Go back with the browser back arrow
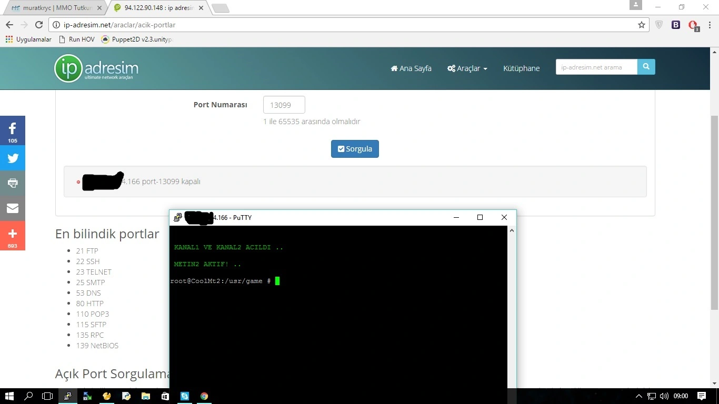The image size is (719, 404). (9, 25)
